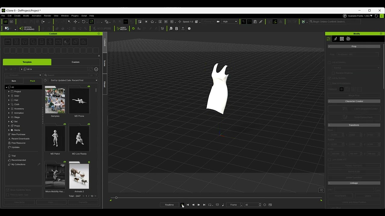
Task: Open the mixer sliders icon in toolbar
Action: (x=162, y=28)
